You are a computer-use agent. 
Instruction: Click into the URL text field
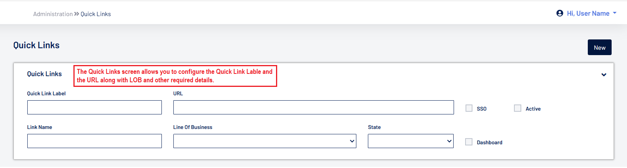point(313,107)
